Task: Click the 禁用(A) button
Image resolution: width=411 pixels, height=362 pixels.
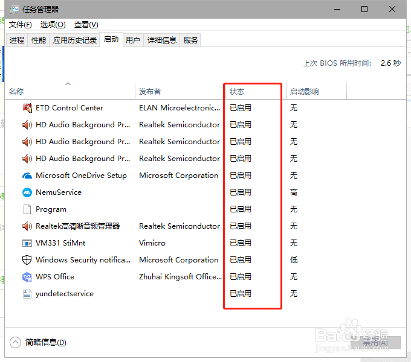Action: [375, 342]
